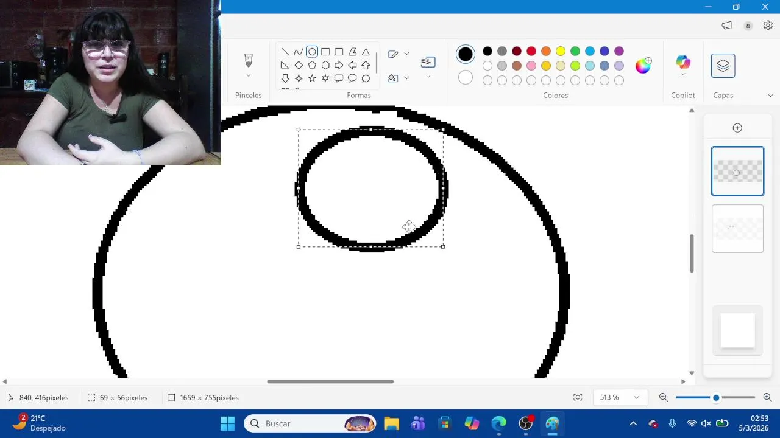
Task: Open the feedback megaphone icon
Action: (x=726, y=26)
